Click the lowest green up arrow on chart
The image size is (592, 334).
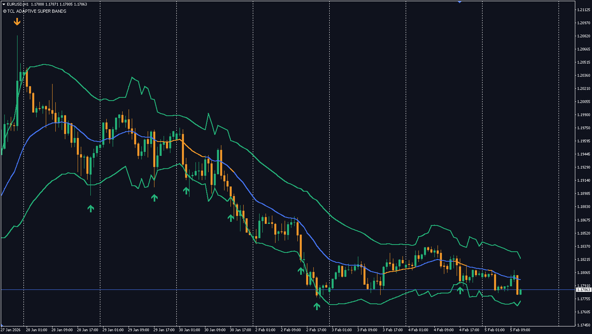click(x=317, y=306)
